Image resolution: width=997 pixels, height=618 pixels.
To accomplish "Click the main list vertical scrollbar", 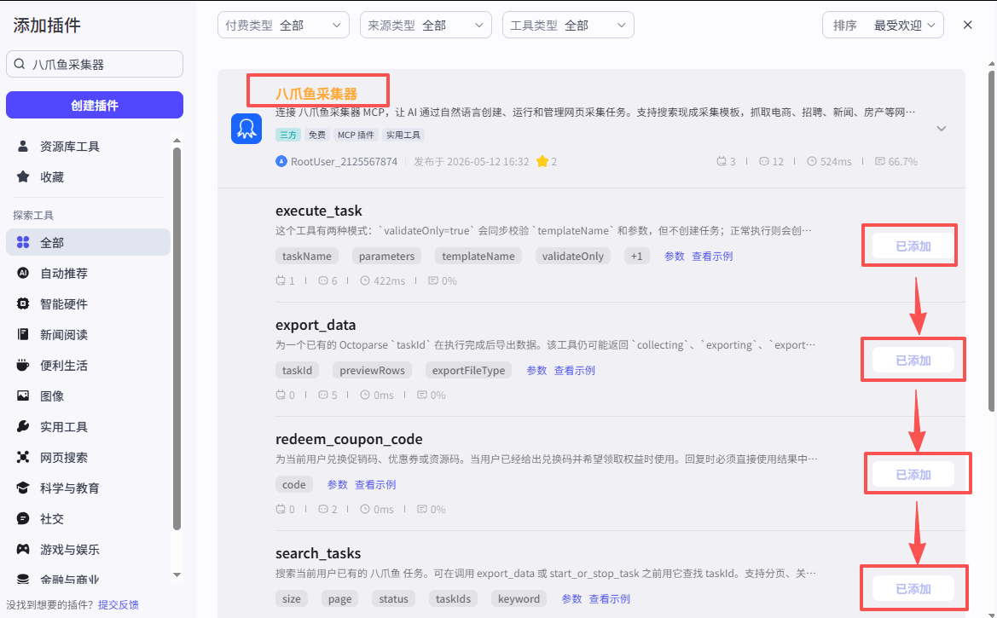I will click(991, 241).
